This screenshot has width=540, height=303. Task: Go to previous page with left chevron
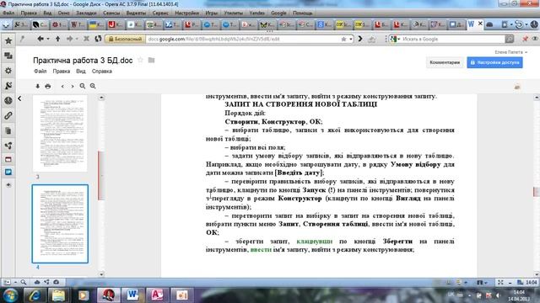pos(62,86)
